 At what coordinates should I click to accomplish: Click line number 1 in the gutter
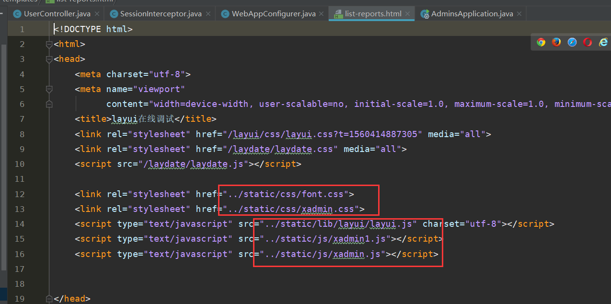click(x=22, y=29)
